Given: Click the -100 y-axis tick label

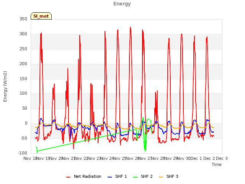Looking at the screenshot, I should 23,153.
